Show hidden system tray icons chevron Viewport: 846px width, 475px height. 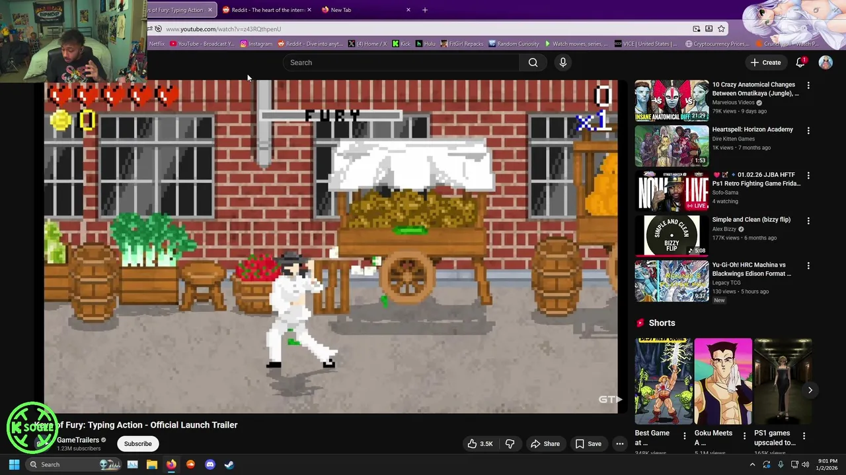752,464
